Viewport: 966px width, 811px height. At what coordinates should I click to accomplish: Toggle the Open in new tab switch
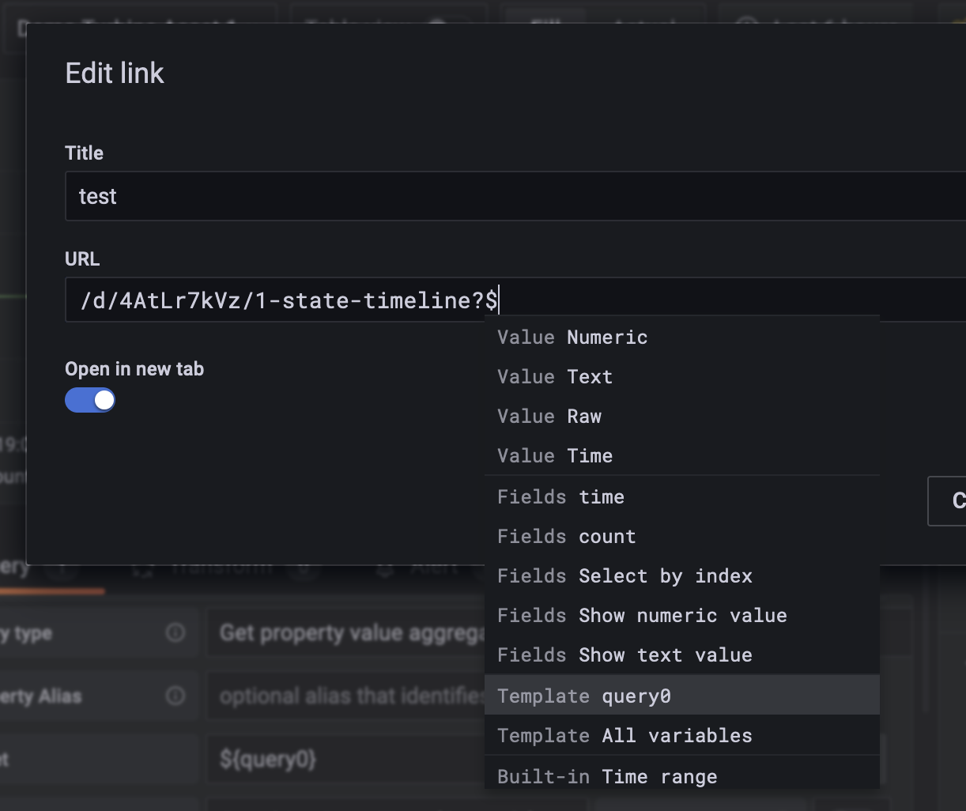tap(90, 400)
